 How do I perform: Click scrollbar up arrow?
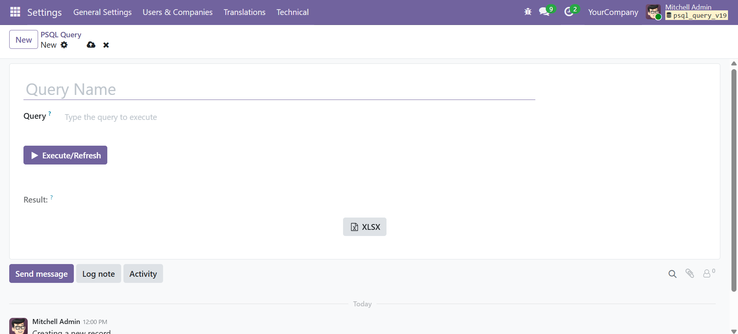coord(734,63)
